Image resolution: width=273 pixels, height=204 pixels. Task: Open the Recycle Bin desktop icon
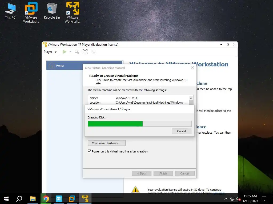52,11
